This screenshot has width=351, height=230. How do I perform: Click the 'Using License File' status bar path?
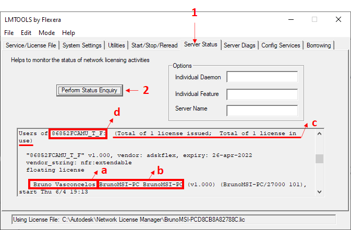click(174, 220)
